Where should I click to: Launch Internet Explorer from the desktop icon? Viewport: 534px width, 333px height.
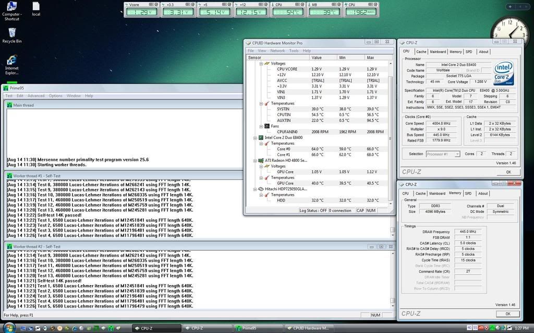tap(12, 65)
